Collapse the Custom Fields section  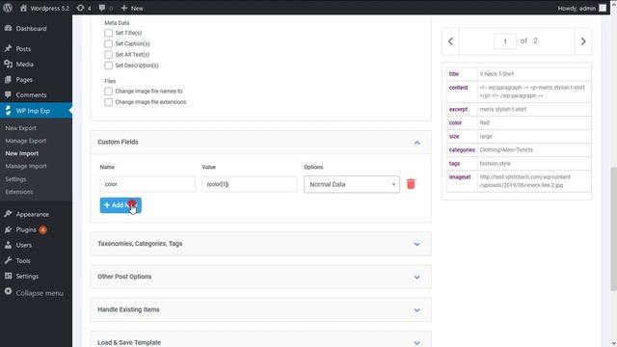tap(417, 143)
